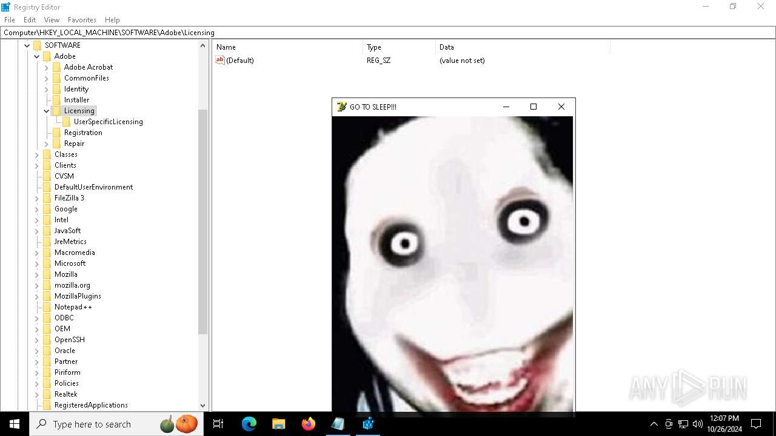Select the Adobe Acrobat folder icon
The image size is (776, 436).
(57, 67)
